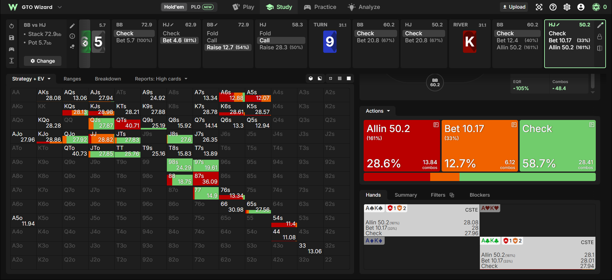Switch to the Blockers tab

click(x=480, y=195)
